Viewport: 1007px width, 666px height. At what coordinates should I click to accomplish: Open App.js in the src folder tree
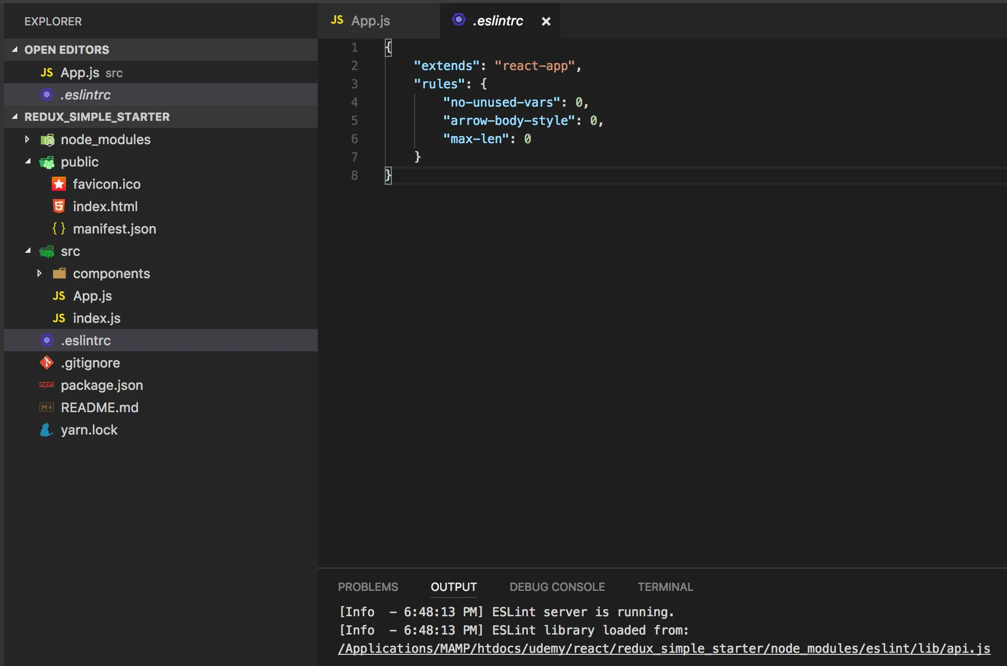coord(92,296)
